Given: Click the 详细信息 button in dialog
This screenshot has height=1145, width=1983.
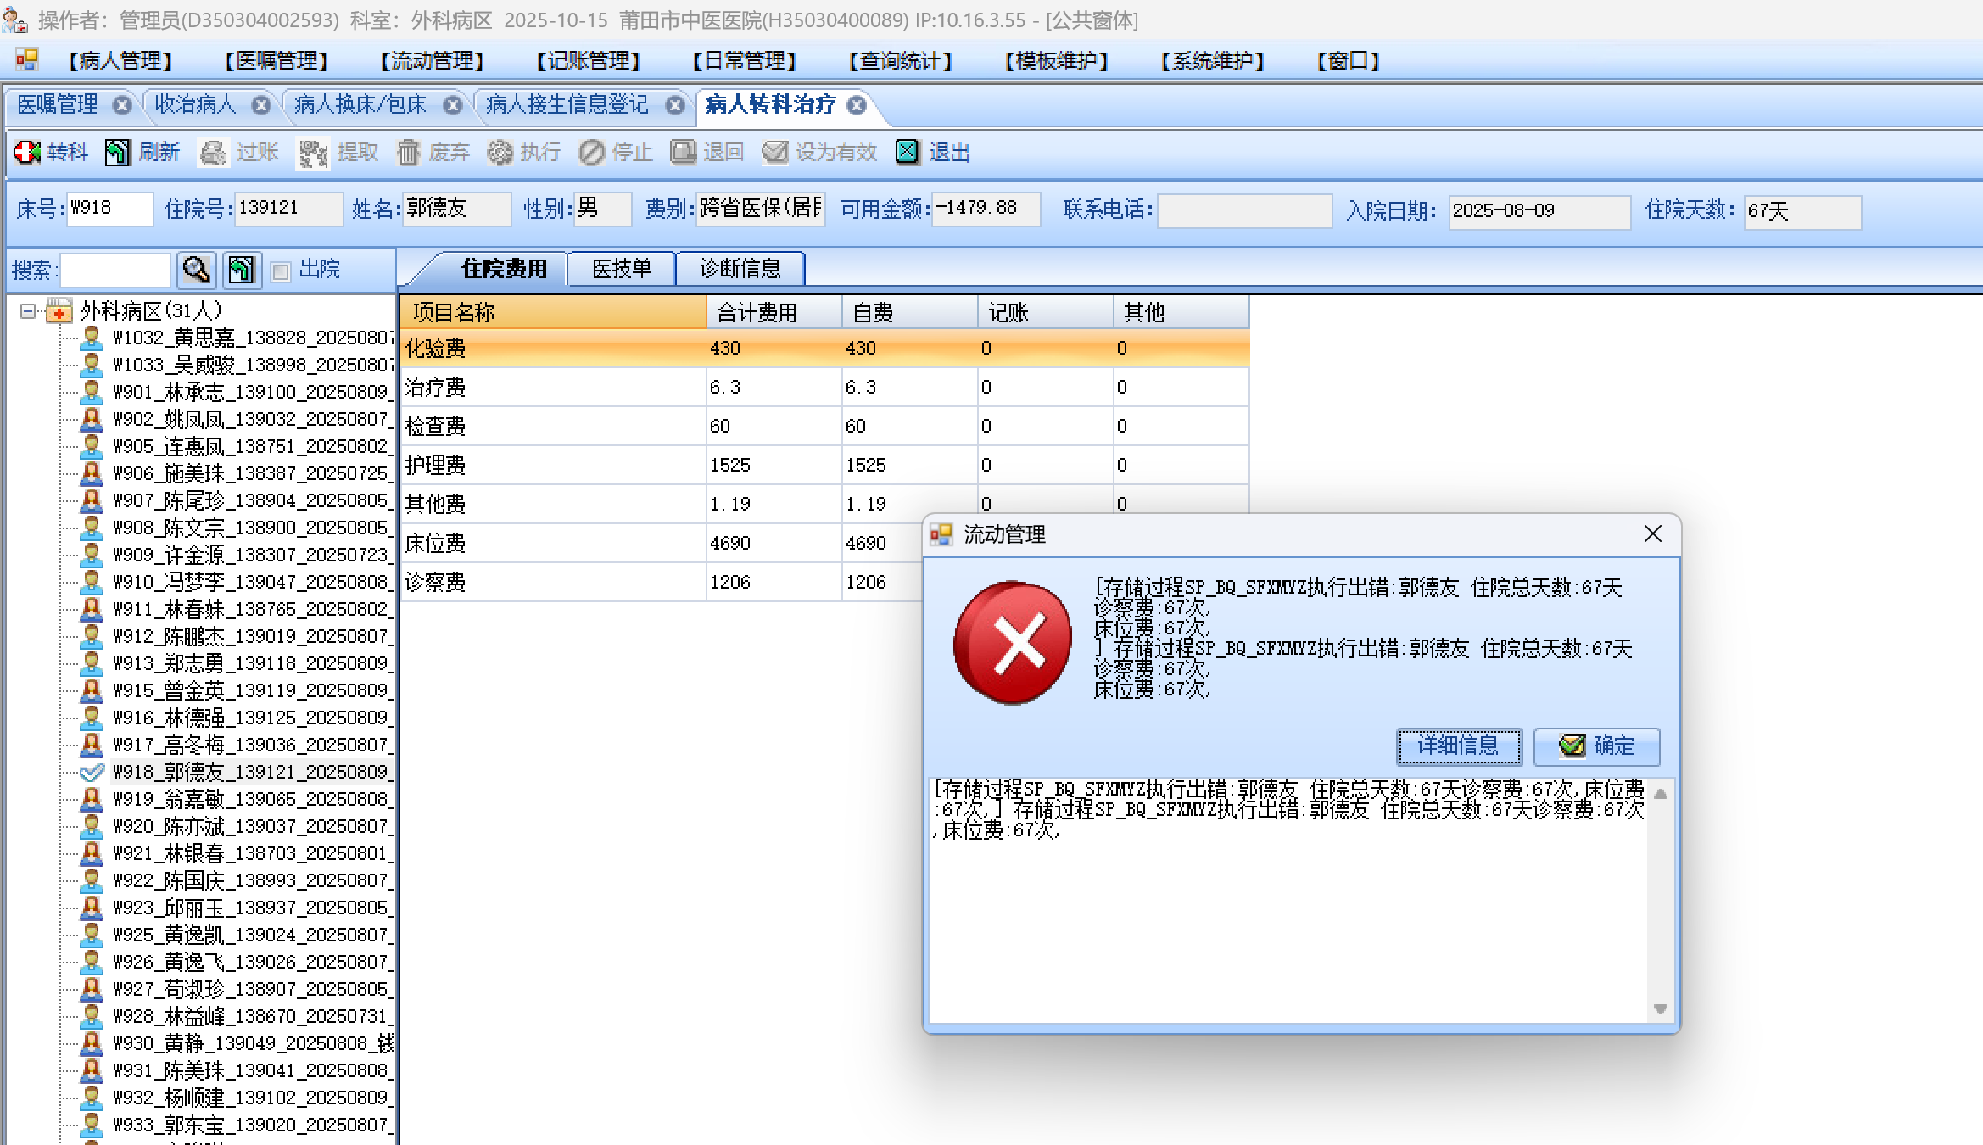Looking at the screenshot, I should click(x=1458, y=746).
